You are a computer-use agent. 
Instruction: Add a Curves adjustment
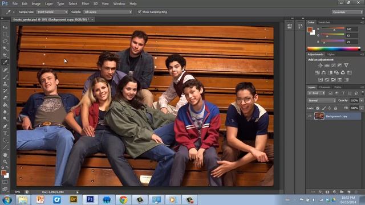333,65
